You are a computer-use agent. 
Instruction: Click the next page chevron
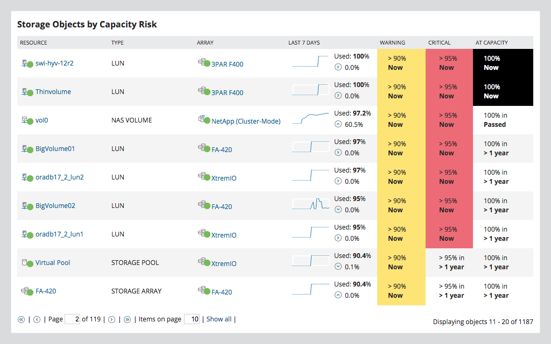[x=111, y=319]
